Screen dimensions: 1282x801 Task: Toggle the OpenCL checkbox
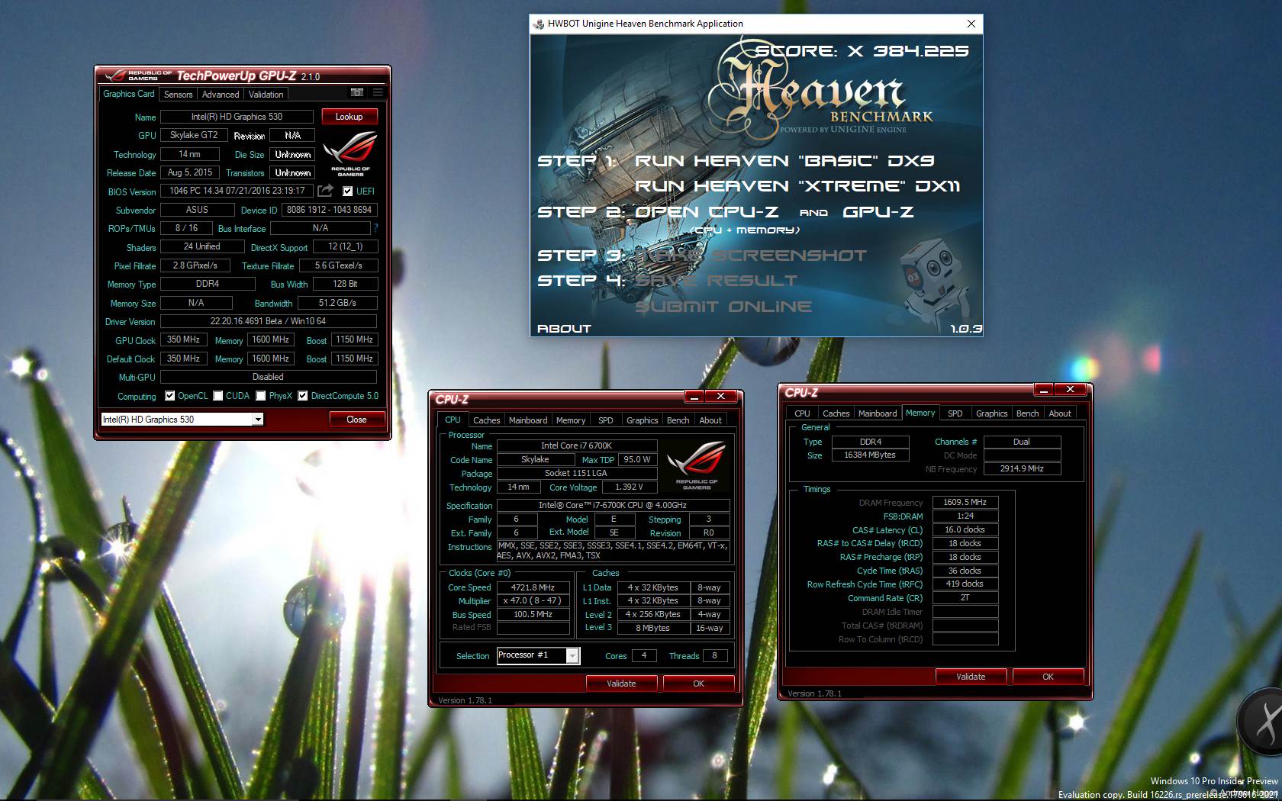pyautogui.click(x=169, y=396)
